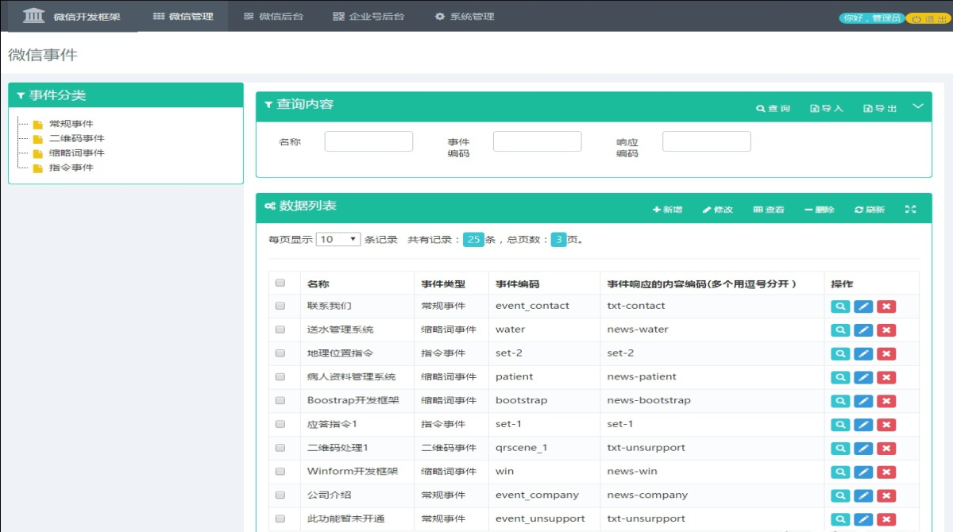Check the 公司介绍 row checkbox
Screen dimensions: 953x532
coord(280,495)
